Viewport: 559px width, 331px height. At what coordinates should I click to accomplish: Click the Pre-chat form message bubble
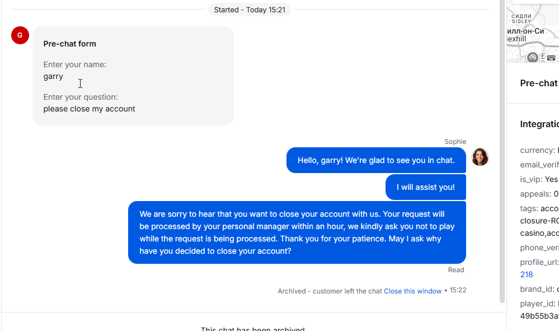pos(133,76)
